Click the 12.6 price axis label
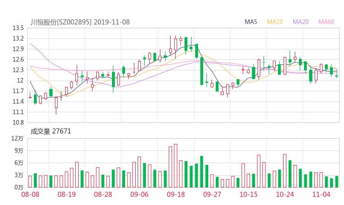 [18, 60]
